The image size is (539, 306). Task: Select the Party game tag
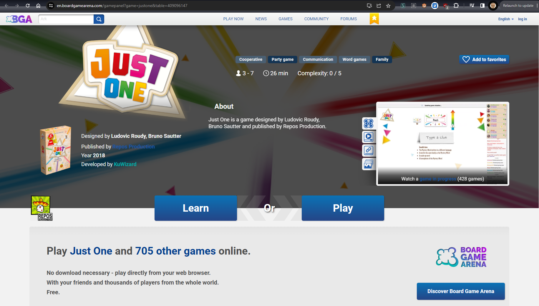(283, 59)
